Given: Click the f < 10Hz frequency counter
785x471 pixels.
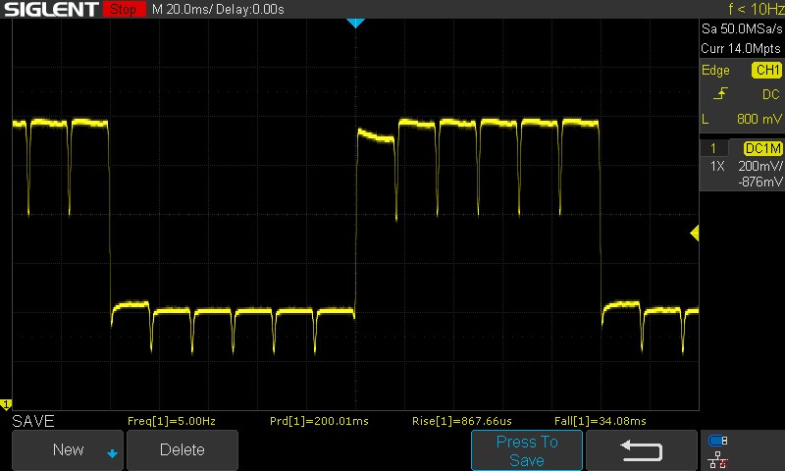Looking at the screenshot, I should (756, 9).
